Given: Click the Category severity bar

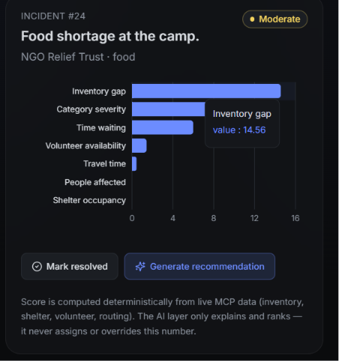Looking at the screenshot, I should coord(169,109).
